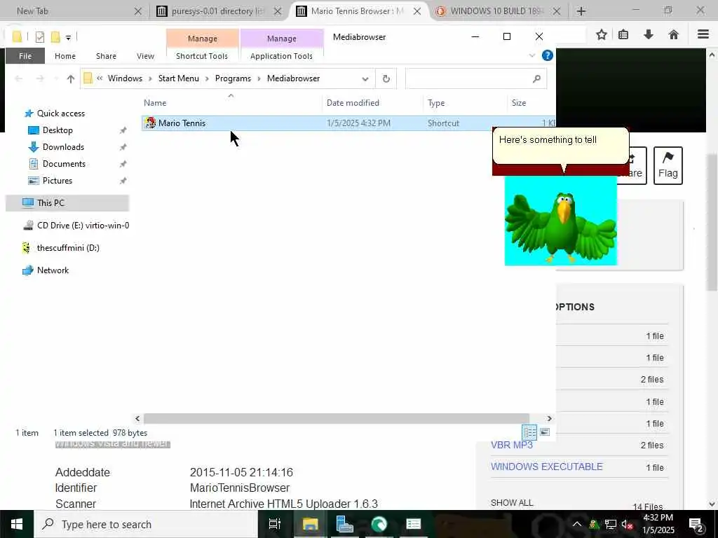Open the browser hamburger menu
This screenshot has height=538, width=718.
click(x=703, y=35)
